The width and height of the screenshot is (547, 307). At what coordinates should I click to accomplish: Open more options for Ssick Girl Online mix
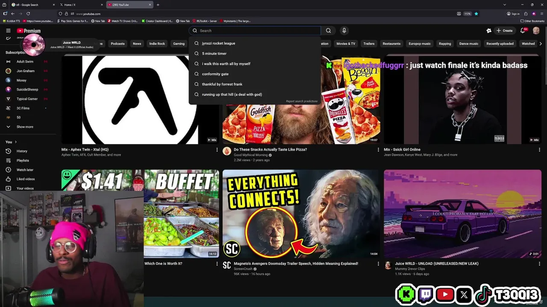pos(539,150)
